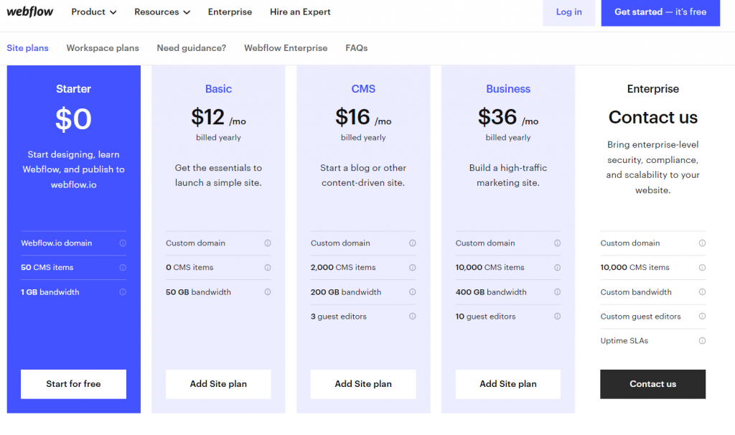Screen dimensions: 735x435
Task: Click info icon beside Starter Webflow.io domain
Action: 123,243
